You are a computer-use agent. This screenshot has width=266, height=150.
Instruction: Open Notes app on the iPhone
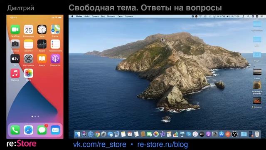(x=29, y=44)
